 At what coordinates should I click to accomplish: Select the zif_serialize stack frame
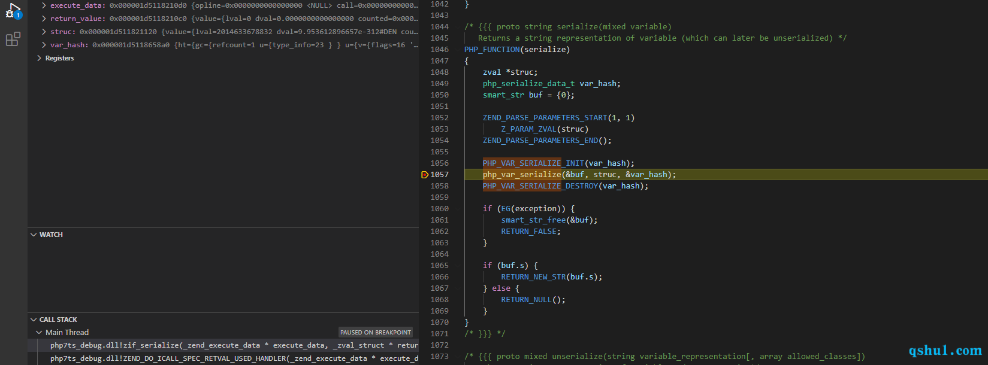coord(223,345)
